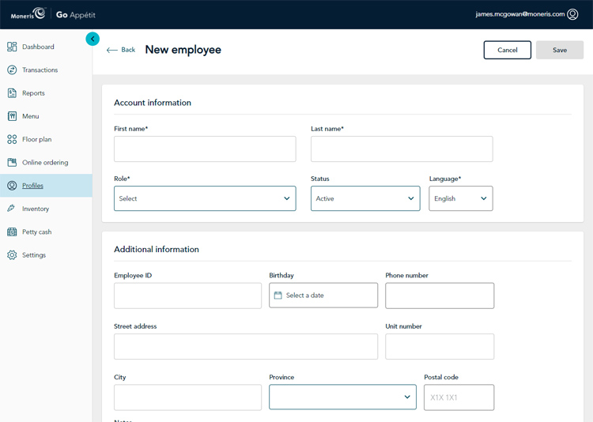
Task: Focus the First name input field
Action: [205, 149]
